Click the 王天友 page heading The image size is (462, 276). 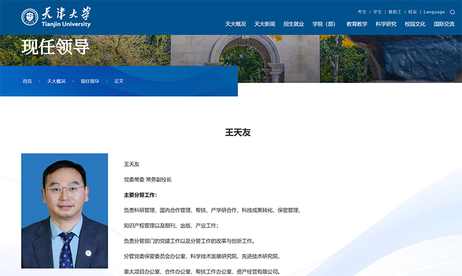pyautogui.click(x=238, y=132)
